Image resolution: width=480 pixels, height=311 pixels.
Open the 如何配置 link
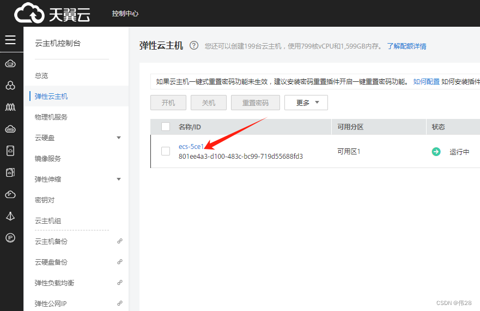(426, 82)
